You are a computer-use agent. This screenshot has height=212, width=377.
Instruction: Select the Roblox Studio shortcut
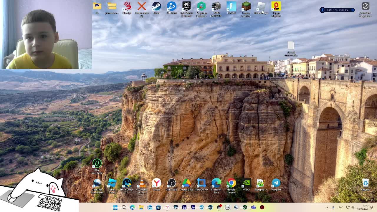pos(112,186)
